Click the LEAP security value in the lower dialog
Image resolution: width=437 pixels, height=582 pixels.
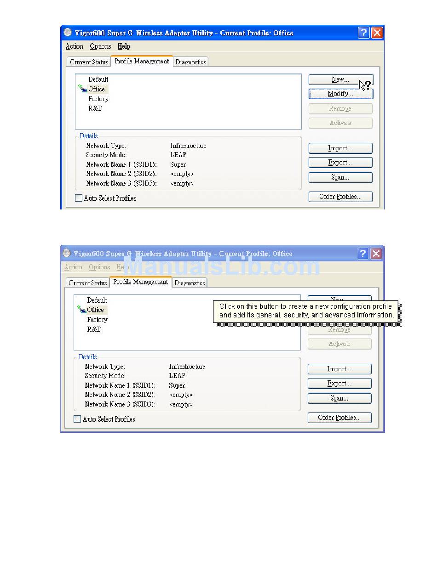(x=177, y=376)
